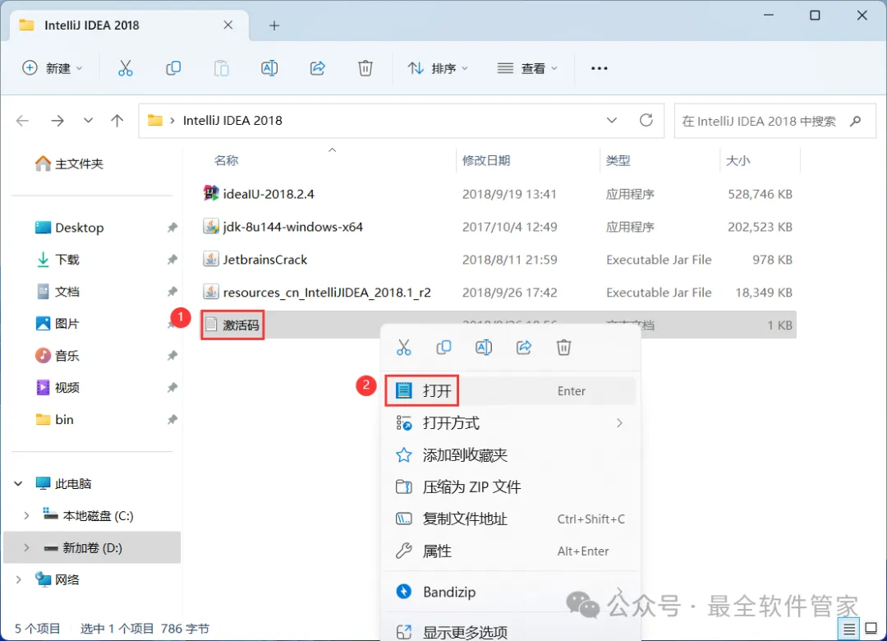Click Rename icon in the context menu
Viewport: 887px width, 641px height.
point(484,347)
